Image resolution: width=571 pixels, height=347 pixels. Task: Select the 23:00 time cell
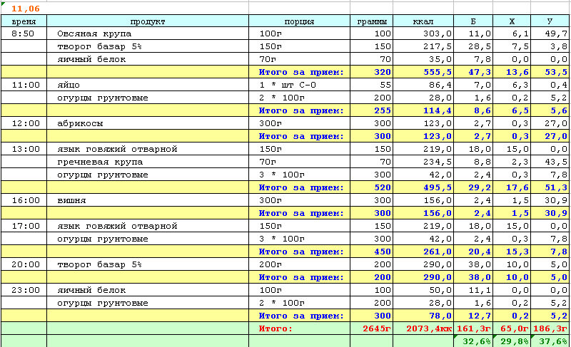24,290
